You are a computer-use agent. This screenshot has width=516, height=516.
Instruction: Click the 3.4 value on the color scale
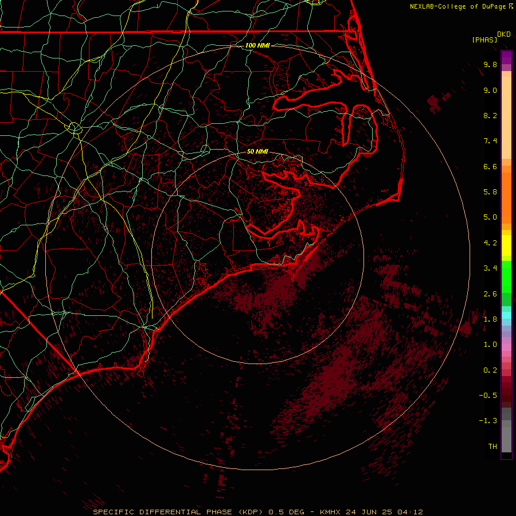490,268
